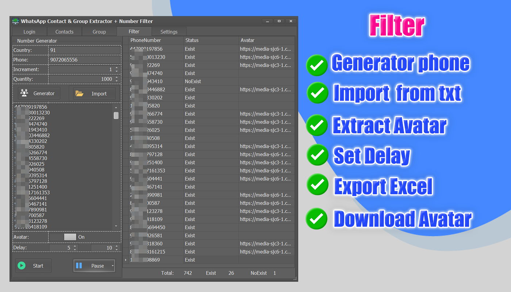Click the Exist count 26 in the footer
This screenshot has width=511, height=292.
click(231, 273)
